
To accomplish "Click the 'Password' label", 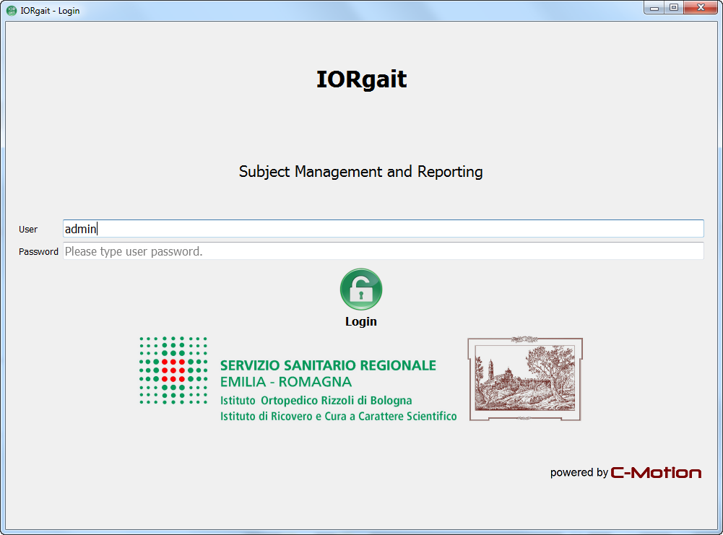I will [38, 251].
